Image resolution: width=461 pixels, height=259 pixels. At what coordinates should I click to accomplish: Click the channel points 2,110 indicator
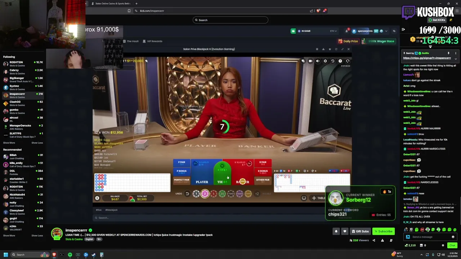[x=410, y=245]
